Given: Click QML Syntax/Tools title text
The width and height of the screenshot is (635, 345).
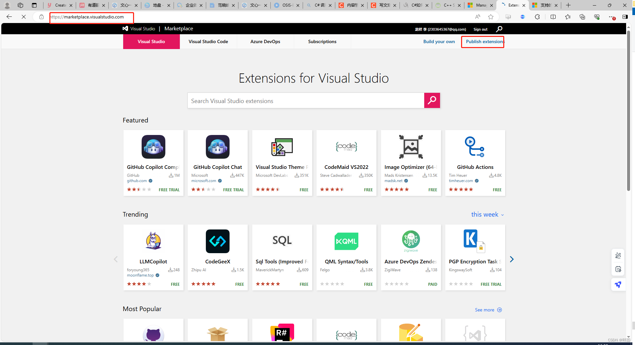Looking at the screenshot, I should [346, 261].
